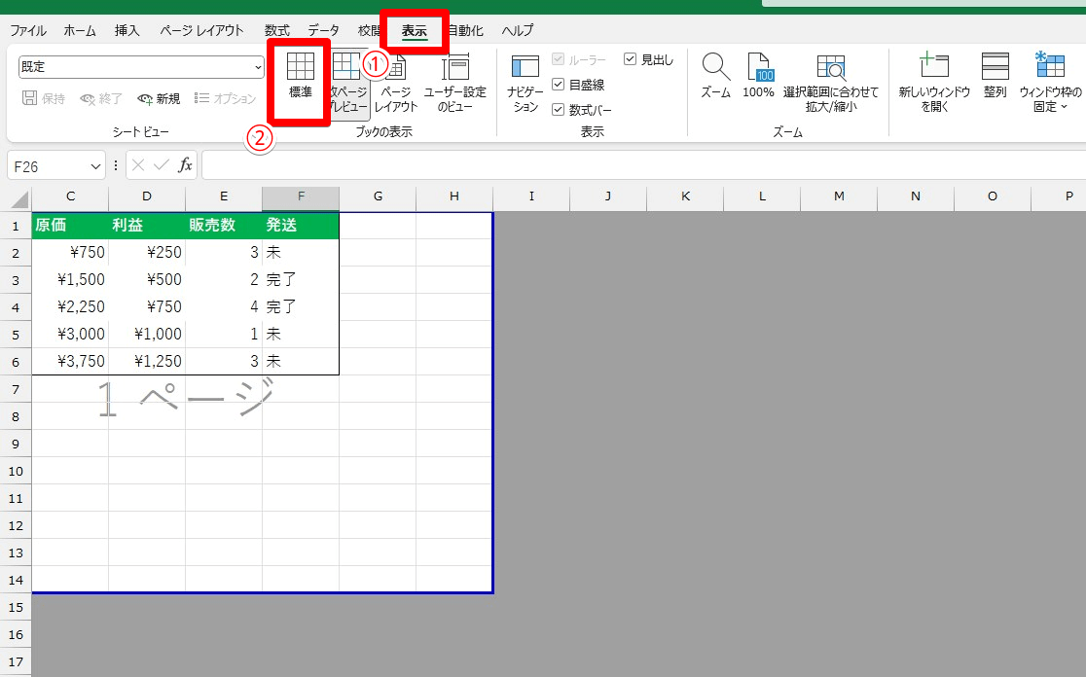The width and height of the screenshot is (1086, 677).
Task: Click the fx insert function button
Action: pos(185,165)
